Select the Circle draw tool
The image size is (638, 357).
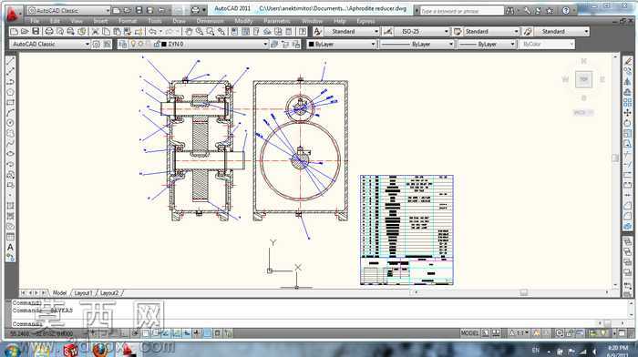tap(11, 123)
